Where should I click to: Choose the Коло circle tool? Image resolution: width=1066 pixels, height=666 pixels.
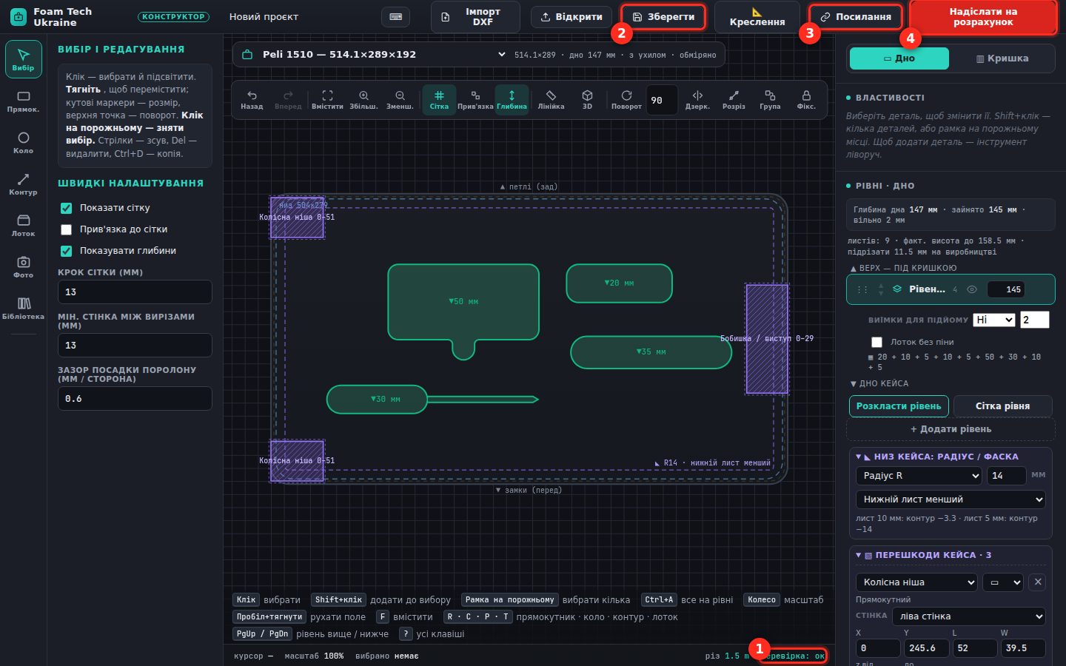(23, 143)
